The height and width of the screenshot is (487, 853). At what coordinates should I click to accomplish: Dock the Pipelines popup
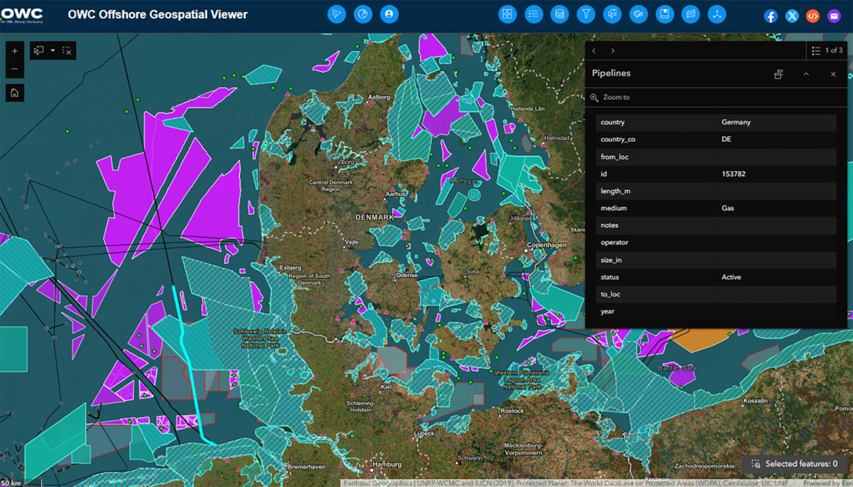click(x=779, y=74)
